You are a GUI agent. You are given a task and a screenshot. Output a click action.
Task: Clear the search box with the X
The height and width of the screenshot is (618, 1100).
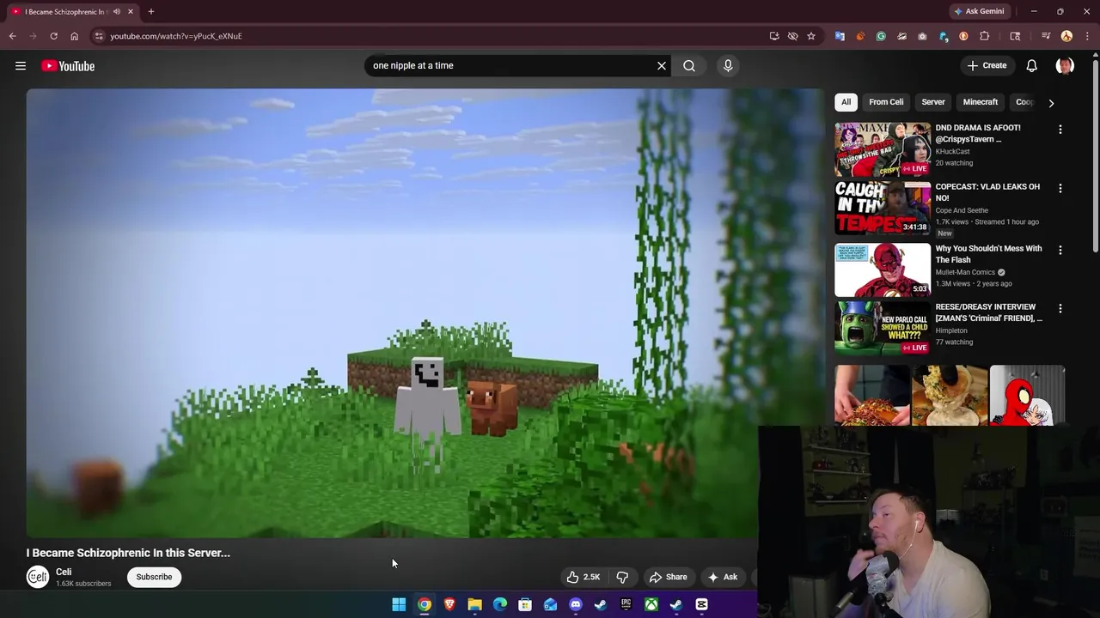coord(662,65)
